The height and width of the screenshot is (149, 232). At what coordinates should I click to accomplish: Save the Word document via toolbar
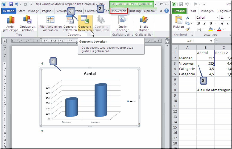(x=11, y=4)
